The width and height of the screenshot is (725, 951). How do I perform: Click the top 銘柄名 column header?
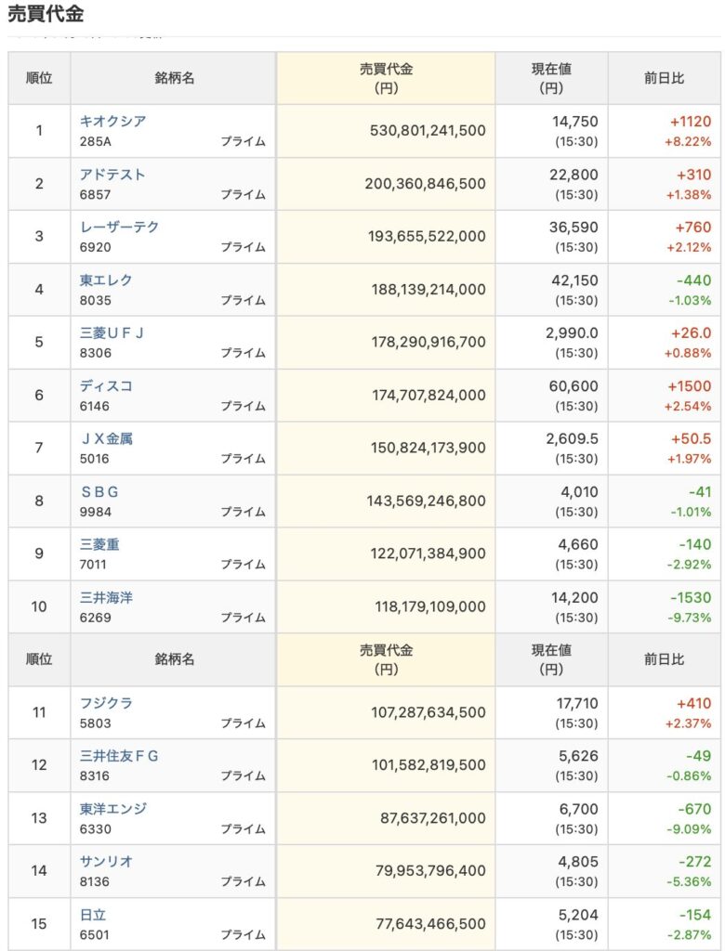(x=174, y=78)
